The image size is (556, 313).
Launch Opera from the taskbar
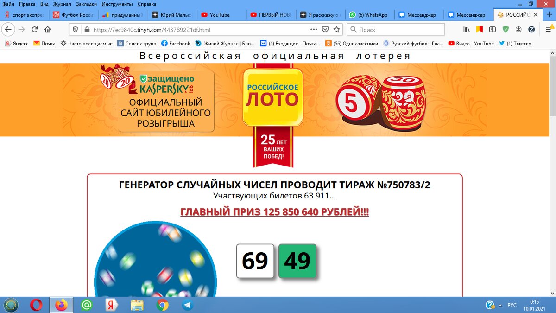pos(36,305)
